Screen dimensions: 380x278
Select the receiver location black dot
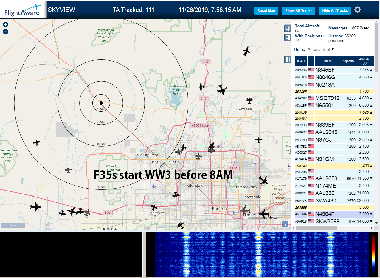pos(101,103)
